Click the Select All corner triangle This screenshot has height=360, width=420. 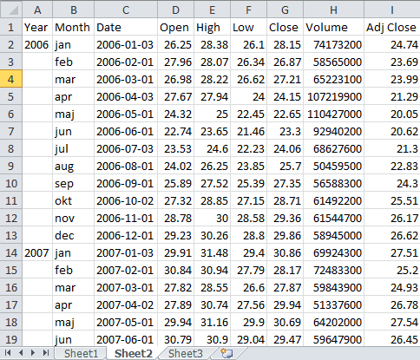[x=11, y=10]
